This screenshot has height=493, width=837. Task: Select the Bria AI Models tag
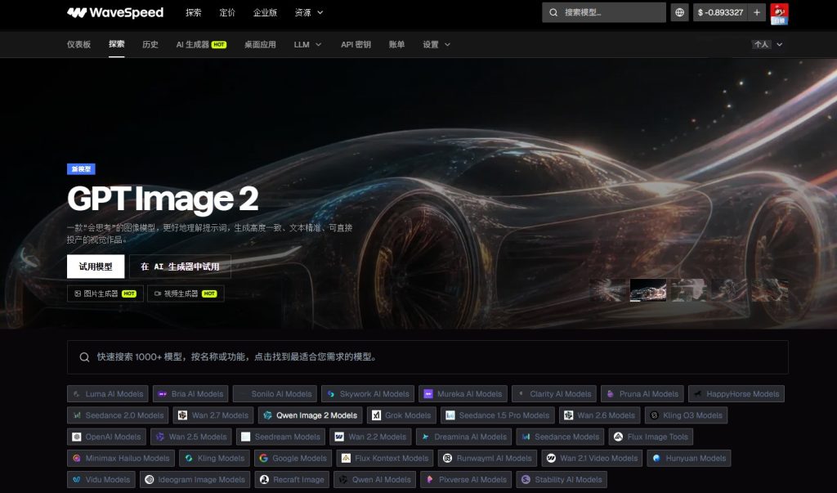[190, 393]
